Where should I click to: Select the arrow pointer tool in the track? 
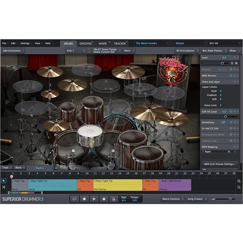pyautogui.click(x=3, y=181)
